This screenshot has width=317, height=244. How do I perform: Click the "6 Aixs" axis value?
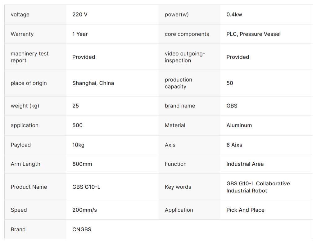[234, 145]
